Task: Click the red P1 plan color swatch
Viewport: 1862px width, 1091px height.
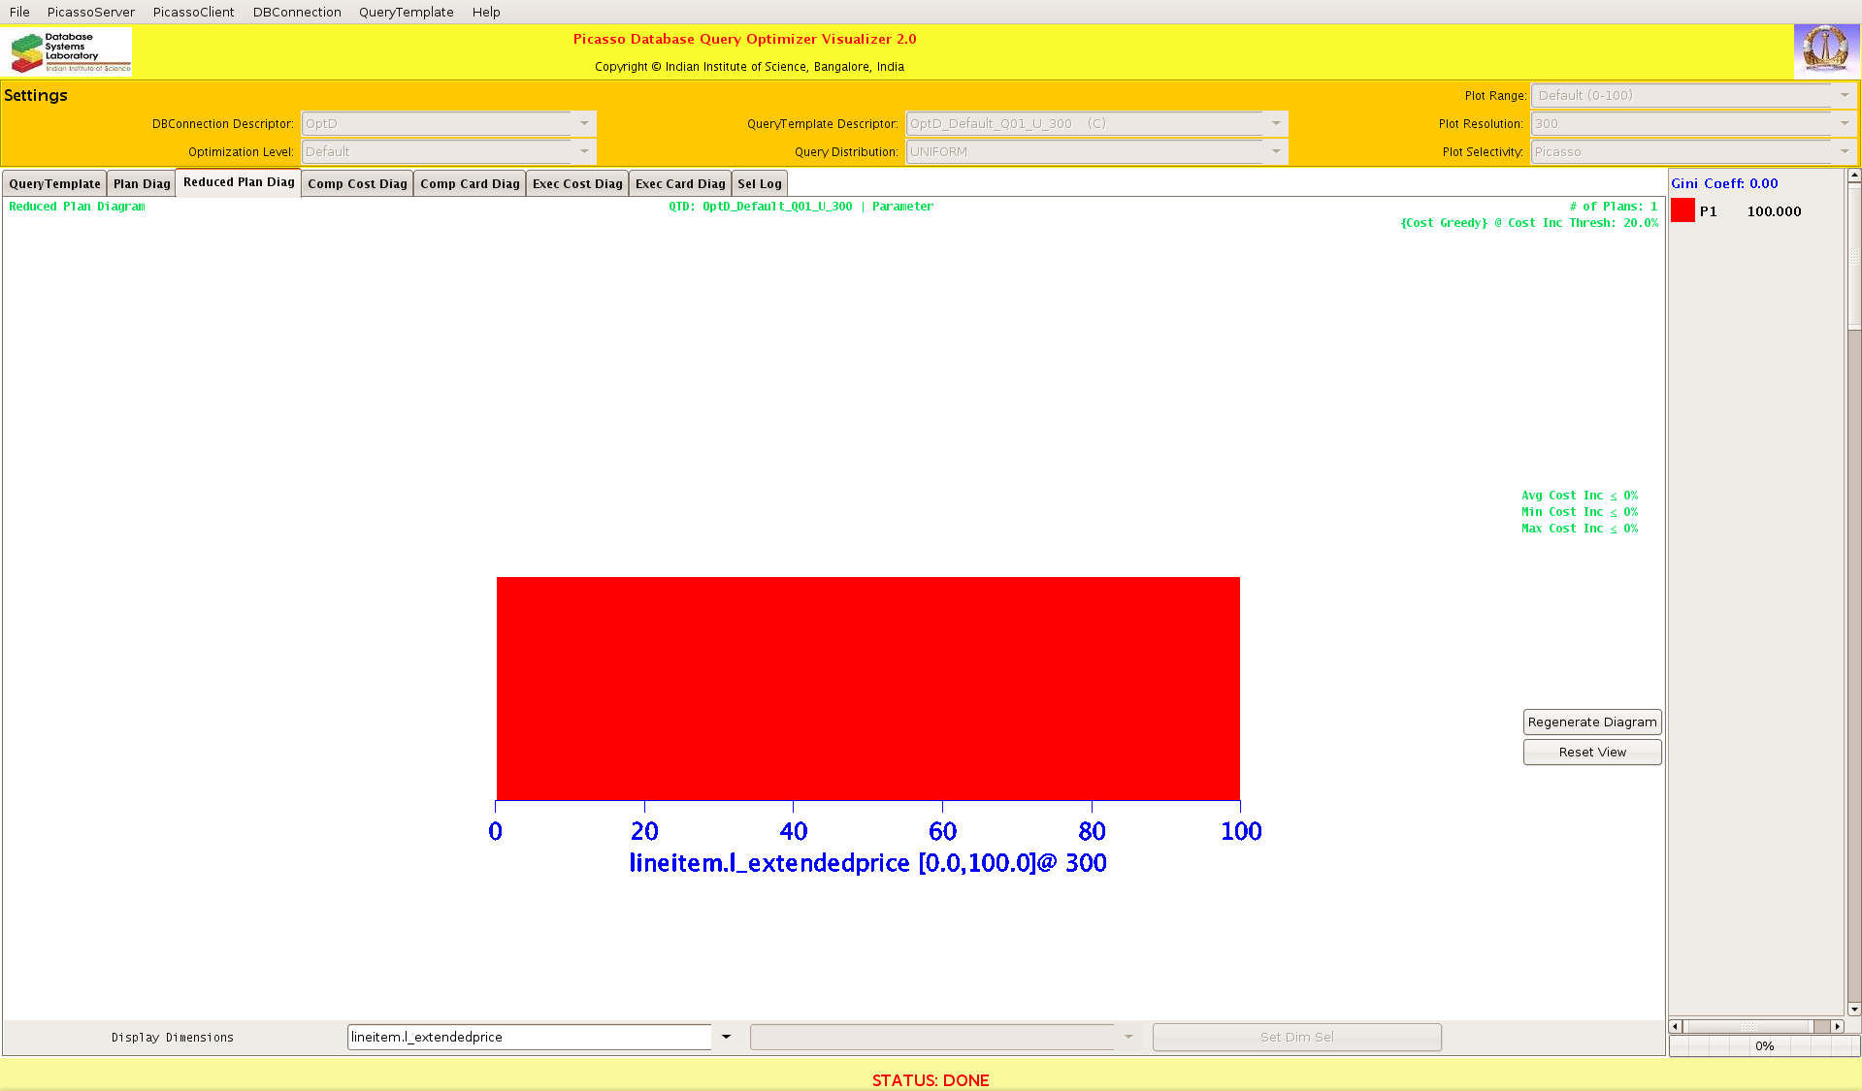Action: pyautogui.click(x=1682, y=211)
